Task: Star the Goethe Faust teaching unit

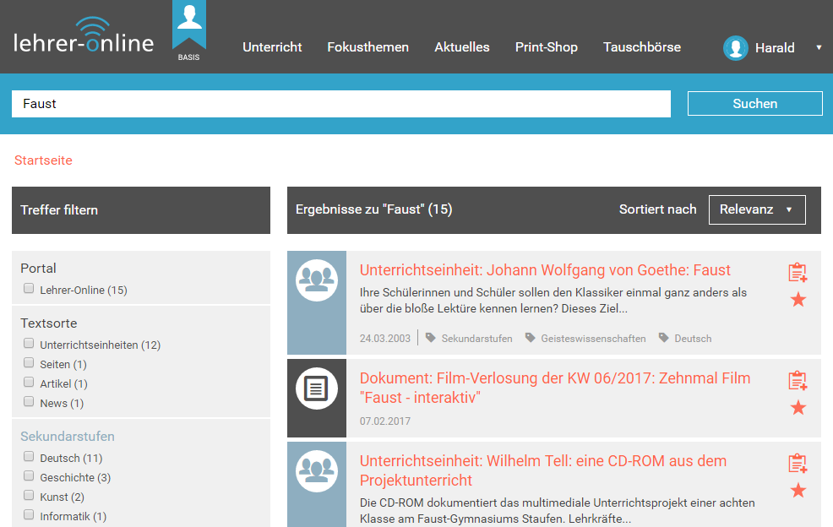Action: pyautogui.click(x=798, y=300)
